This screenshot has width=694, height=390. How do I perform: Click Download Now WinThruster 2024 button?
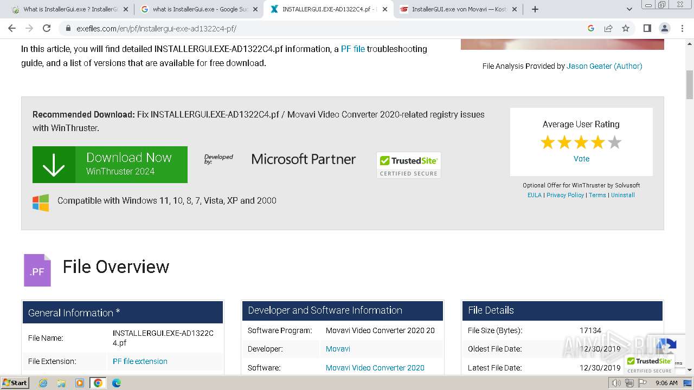click(110, 165)
